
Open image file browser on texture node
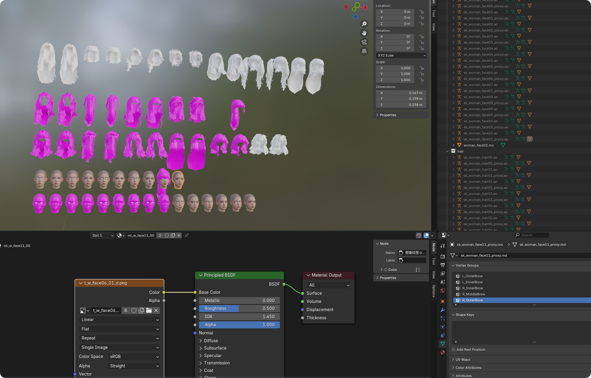point(149,311)
